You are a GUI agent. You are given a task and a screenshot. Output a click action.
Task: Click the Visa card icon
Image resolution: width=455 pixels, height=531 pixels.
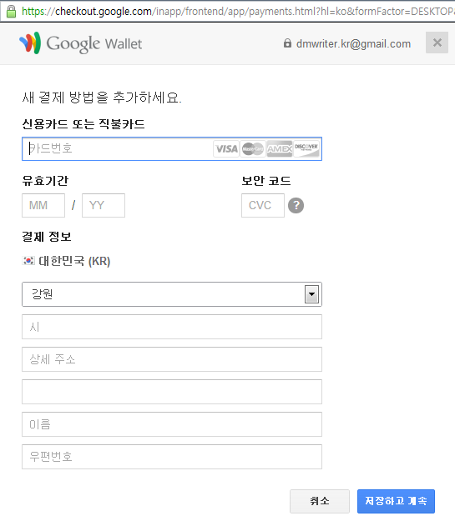226,148
